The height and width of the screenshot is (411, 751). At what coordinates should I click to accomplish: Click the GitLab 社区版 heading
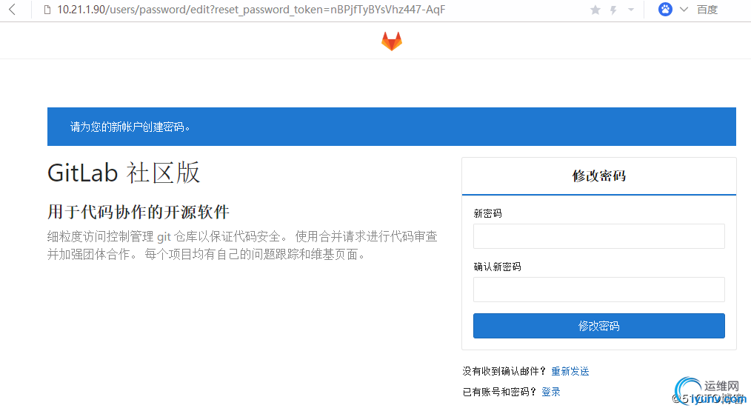point(124,173)
